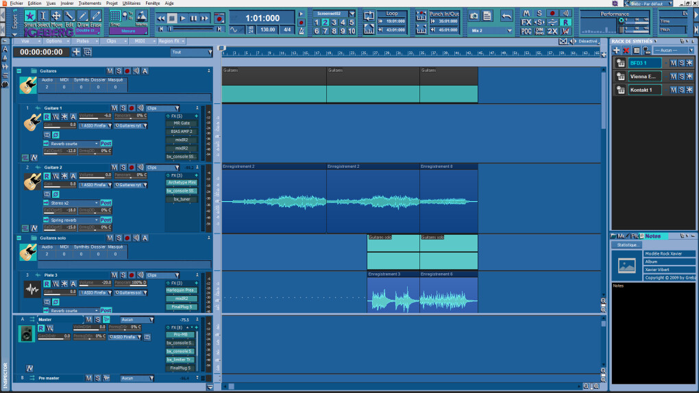The image size is (699, 393).
Task: Open Master output Aucun dropdown
Action: 137,320
